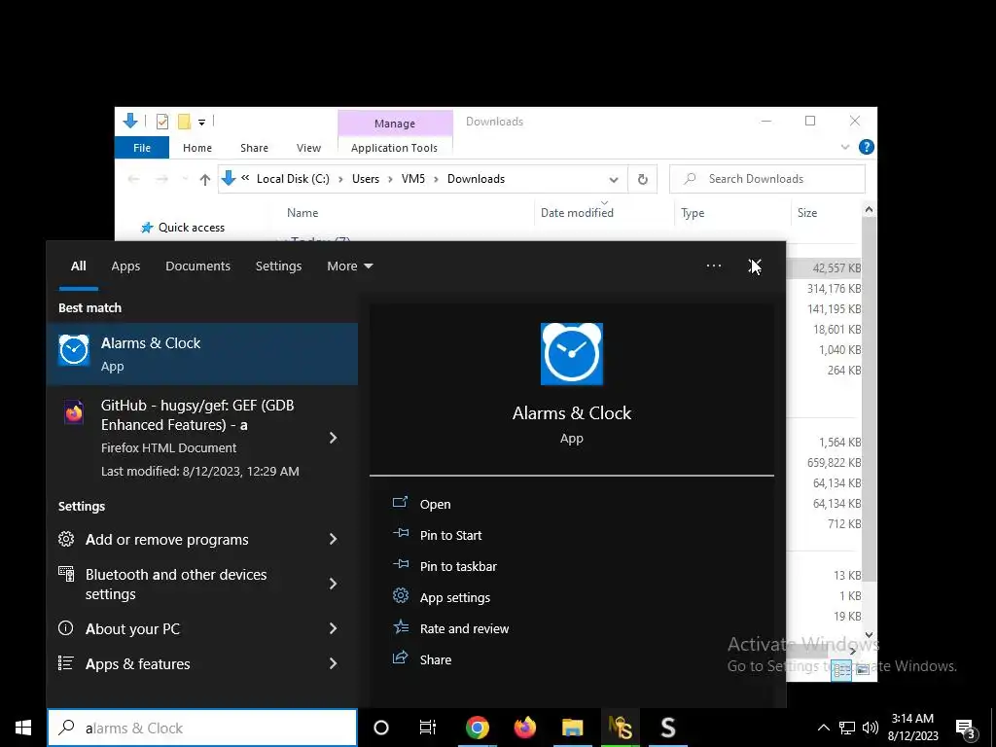
Task: Open the Application Tools tab in Explorer
Action: 395,148
